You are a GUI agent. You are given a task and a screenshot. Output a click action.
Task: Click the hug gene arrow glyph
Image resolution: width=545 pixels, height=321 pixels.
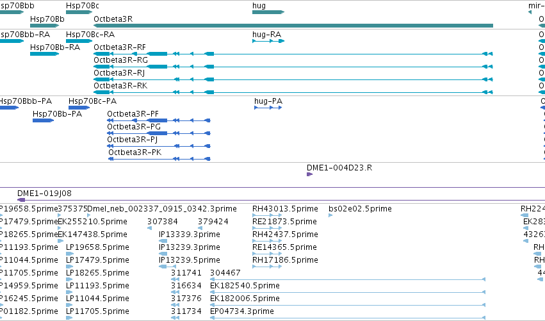click(x=268, y=12)
